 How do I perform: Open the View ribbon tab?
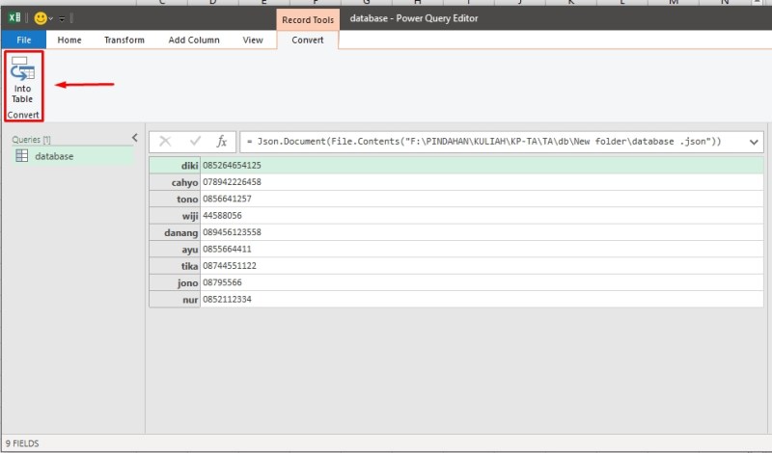click(253, 40)
